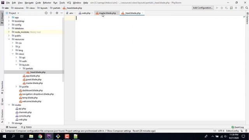Click the taskbar search icon
Image resolution: width=249 pixels, height=140 pixels.
(x=13, y=136)
